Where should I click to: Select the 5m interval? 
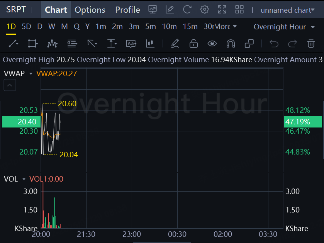pos(151,26)
